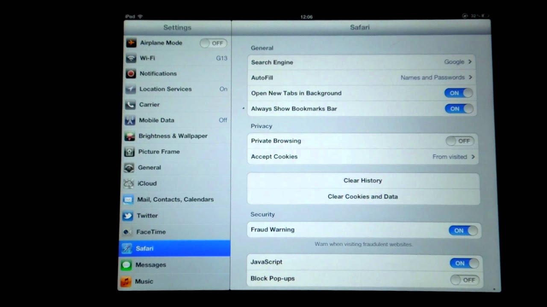
Task: Tap the Location Services arrow icon
Action: [x=130, y=89]
